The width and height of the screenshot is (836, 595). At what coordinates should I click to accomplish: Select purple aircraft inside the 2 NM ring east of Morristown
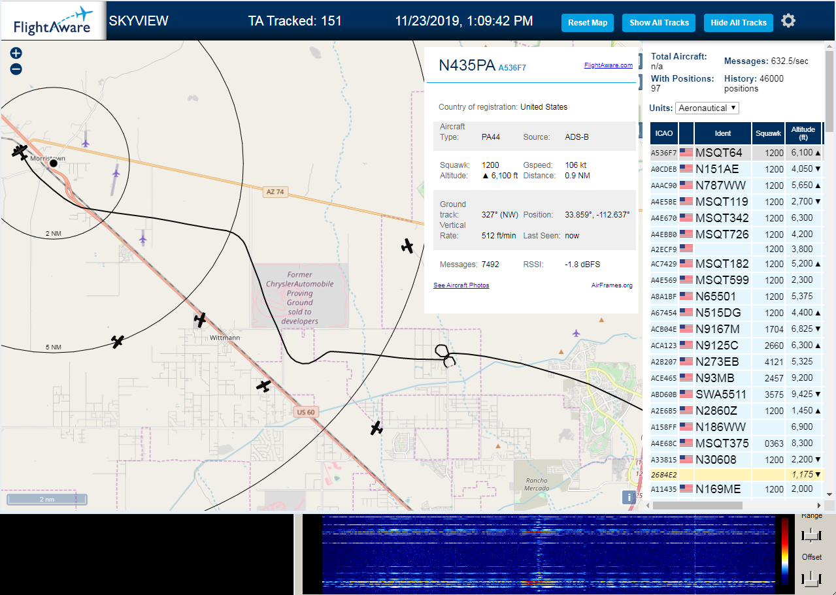pos(116,172)
